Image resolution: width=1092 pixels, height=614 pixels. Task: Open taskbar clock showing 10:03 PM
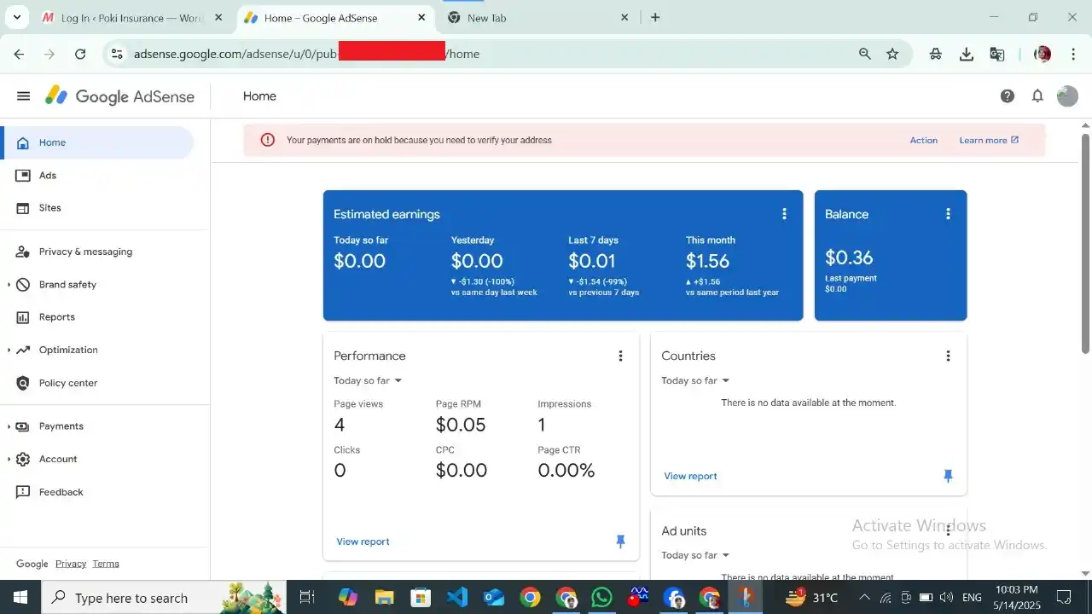[1016, 598]
